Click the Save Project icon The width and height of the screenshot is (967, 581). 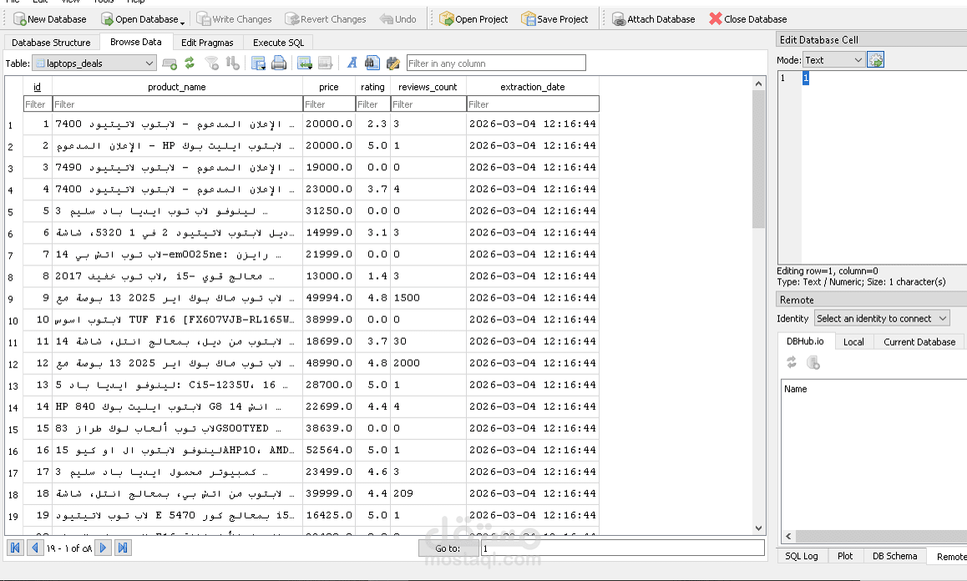528,19
